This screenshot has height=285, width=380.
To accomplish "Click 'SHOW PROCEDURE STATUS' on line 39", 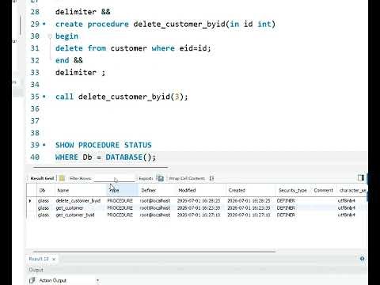I will (x=104, y=145).
